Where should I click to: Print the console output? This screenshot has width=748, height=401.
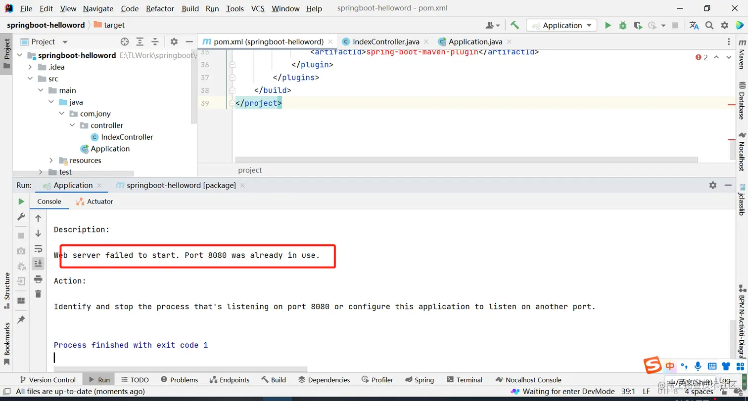pos(38,279)
